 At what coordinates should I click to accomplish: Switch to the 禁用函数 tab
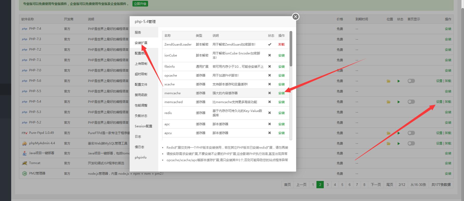(141, 95)
